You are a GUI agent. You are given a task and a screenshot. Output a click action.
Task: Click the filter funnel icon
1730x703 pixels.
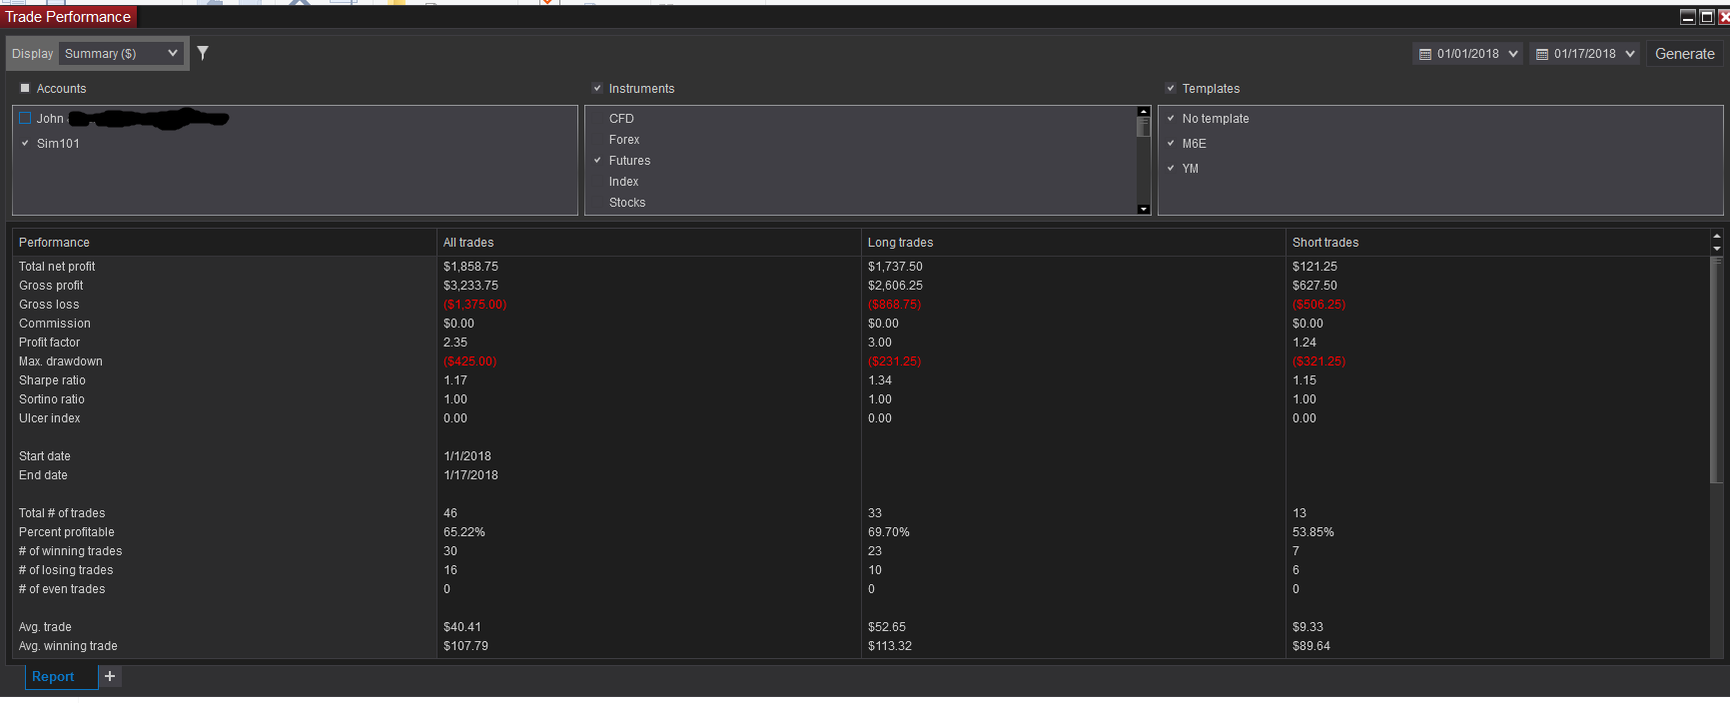pos(203,53)
